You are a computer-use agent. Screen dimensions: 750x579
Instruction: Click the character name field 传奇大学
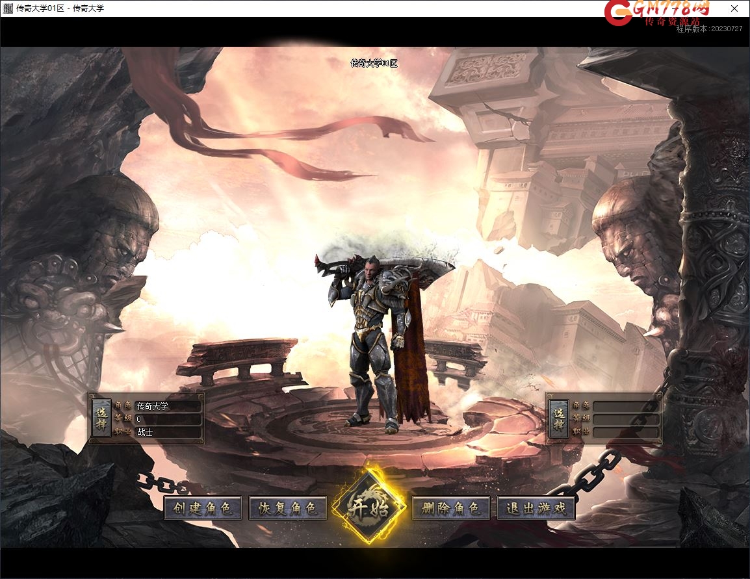(x=168, y=406)
